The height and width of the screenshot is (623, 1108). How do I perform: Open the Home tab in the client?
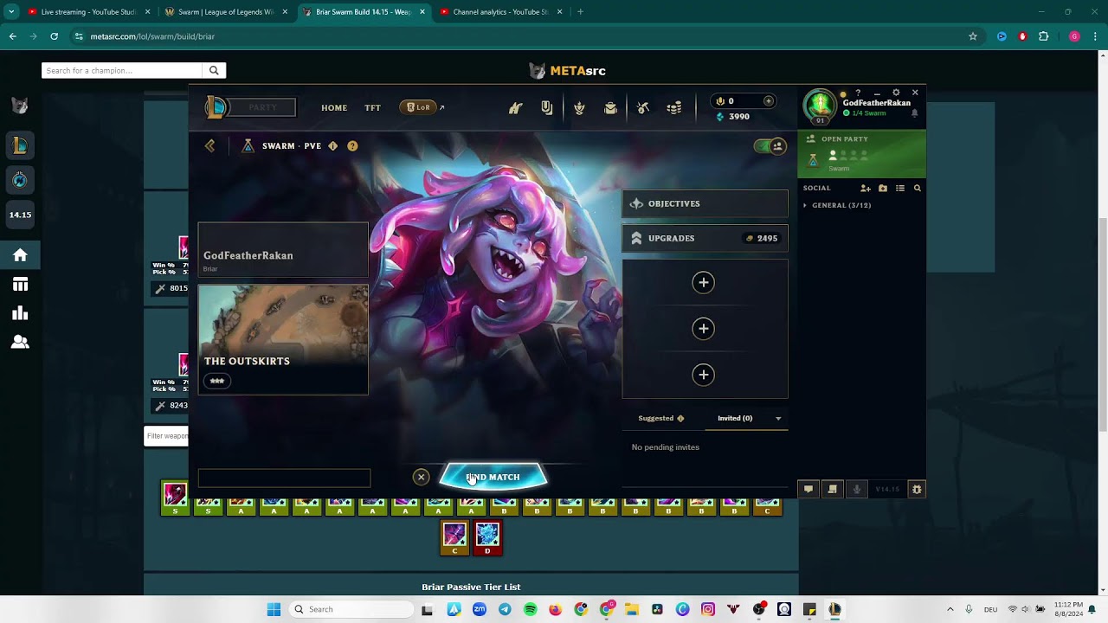pyautogui.click(x=334, y=108)
